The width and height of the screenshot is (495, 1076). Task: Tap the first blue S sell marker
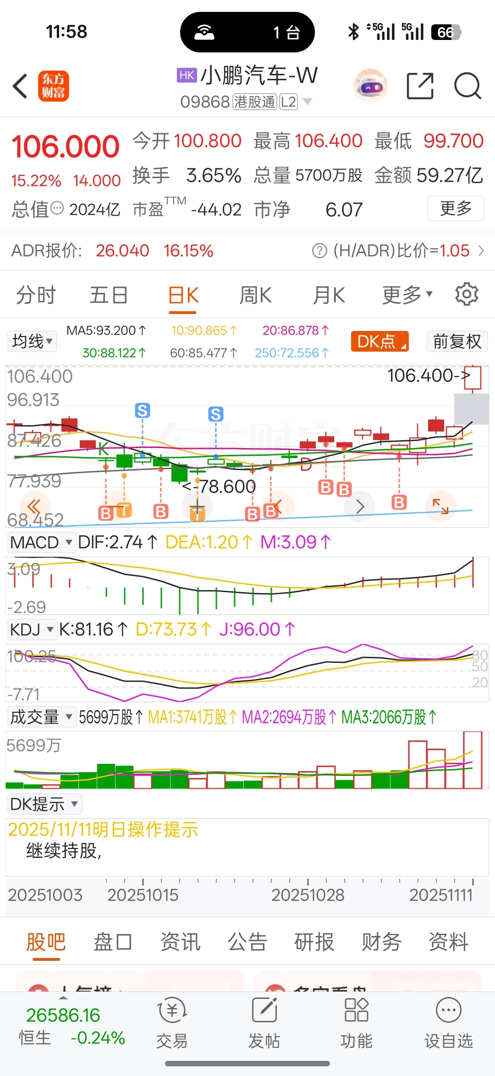coord(143,410)
